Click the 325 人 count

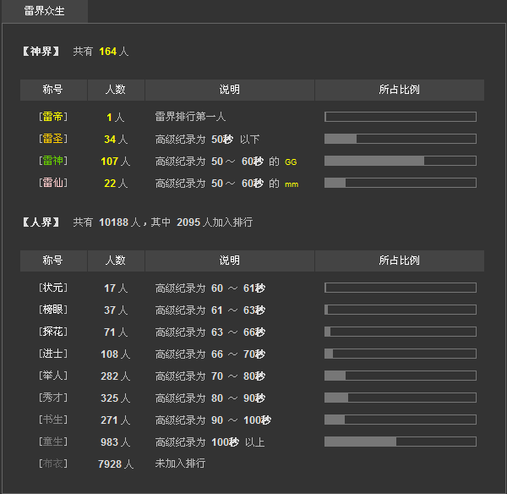point(116,398)
